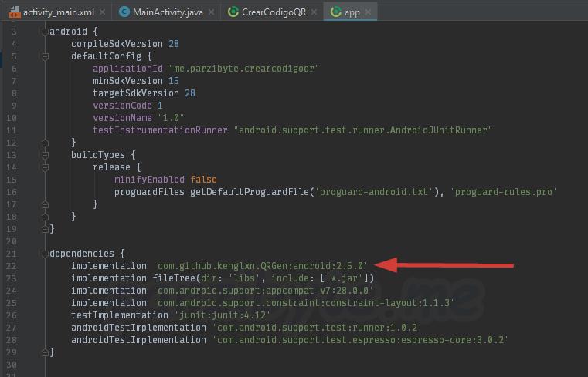The height and width of the screenshot is (377, 588).
Task: Collapse the buildTypes block fold marker
Action: 45,155
